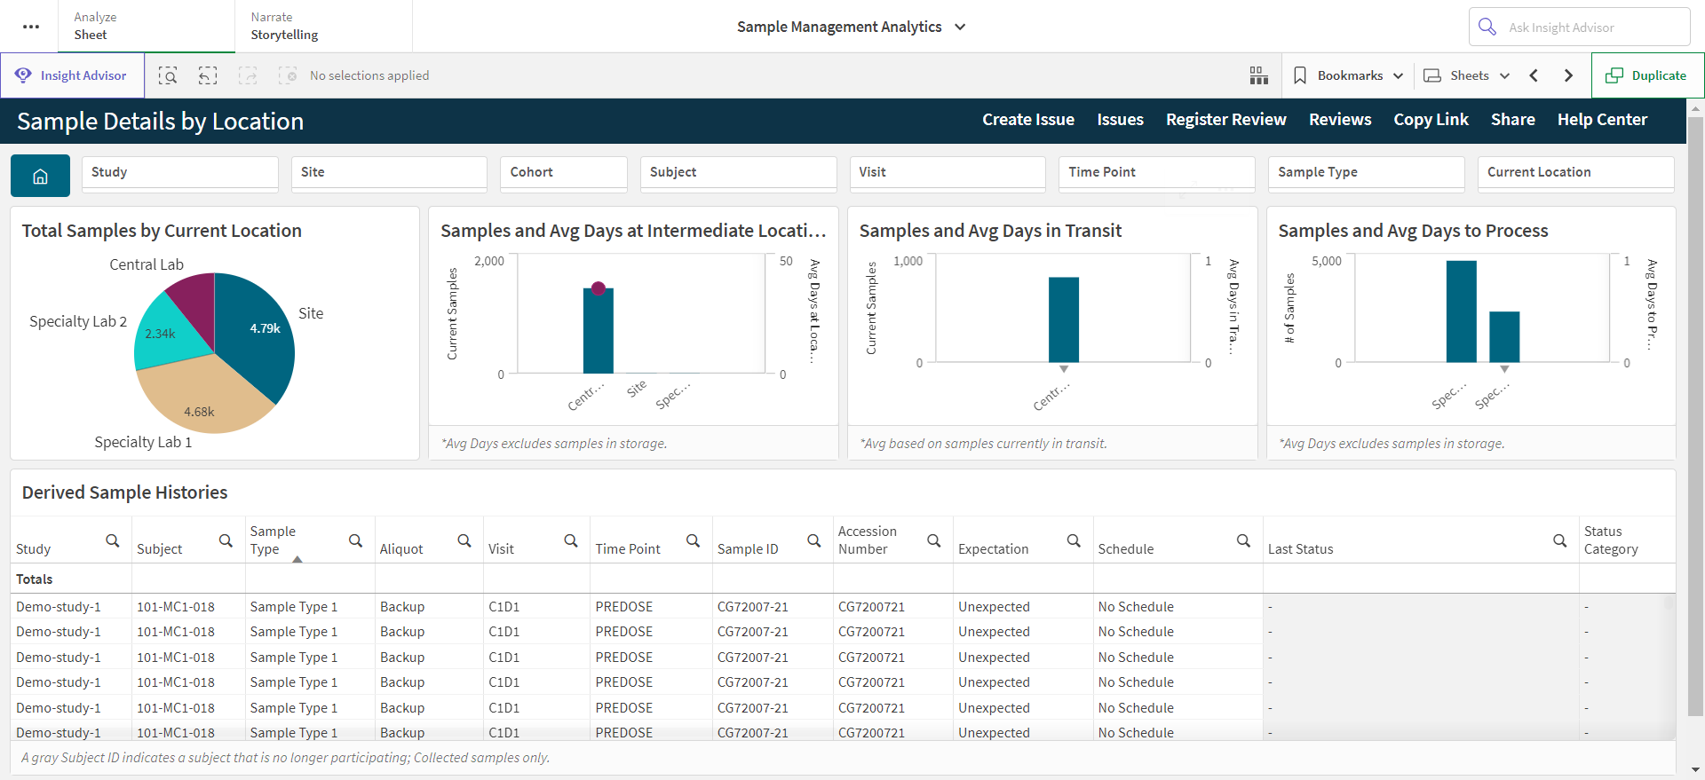This screenshot has height=780, width=1705.
Task: Open the Study filter pane
Action: pos(180,173)
